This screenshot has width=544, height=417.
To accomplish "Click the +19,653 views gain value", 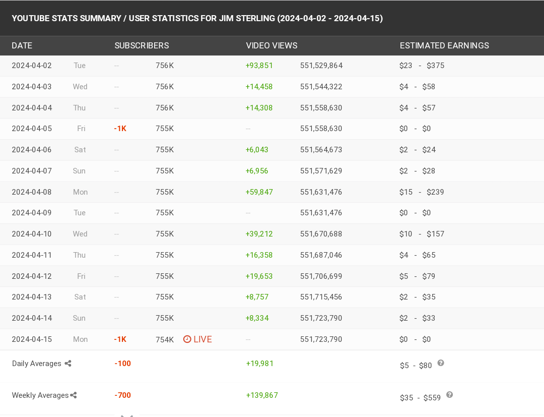I will point(259,276).
